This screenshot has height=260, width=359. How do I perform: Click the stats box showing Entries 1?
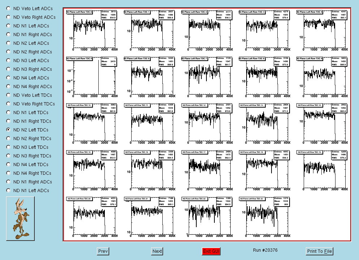pyautogui.click(x=109, y=61)
